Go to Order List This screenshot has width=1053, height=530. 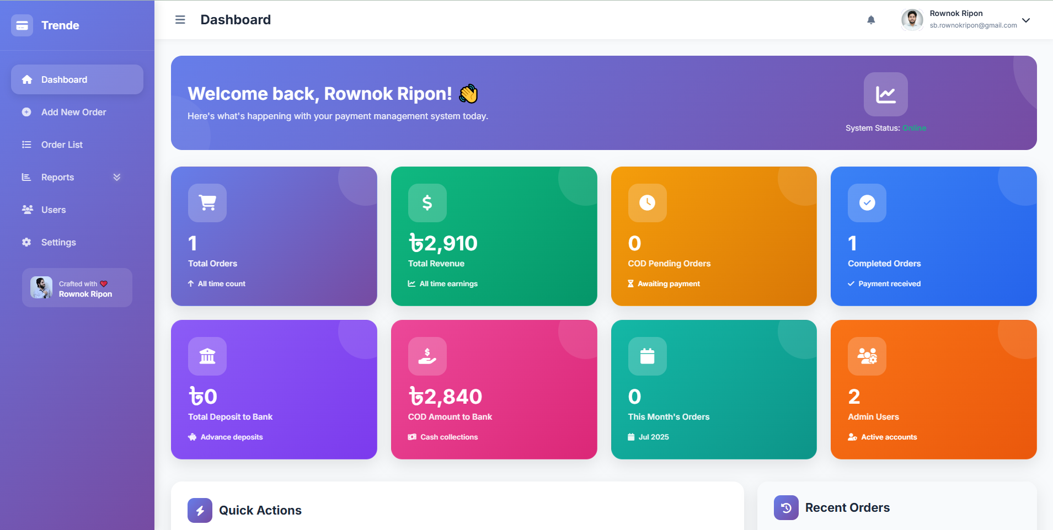coord(62,144)
